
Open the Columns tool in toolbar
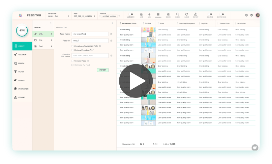pyautogui.click(x=158, y=15)
